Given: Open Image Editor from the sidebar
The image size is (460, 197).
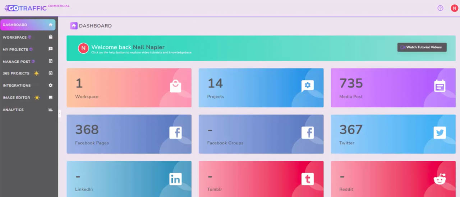Looking at the screenshot, I should (28, 97).
